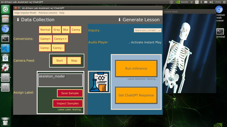
Task: Focus the label field containing skeleton_model
Action: click(60, 80)
